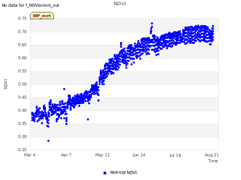
Task: Click the 0.25 y-axis value
Action: tap(22, 150)
